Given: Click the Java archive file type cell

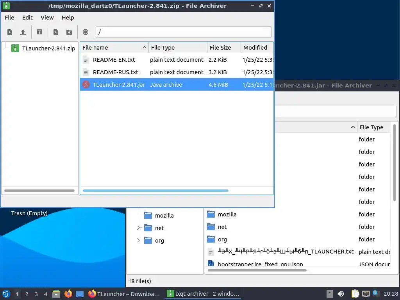Looking at the screenshot, I should click(166, 85).
